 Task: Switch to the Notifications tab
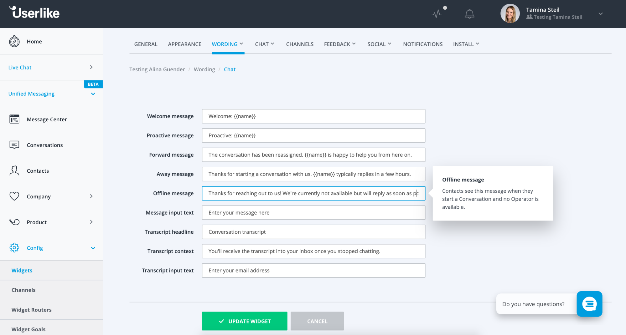pyautogui.click(x=423, y=44)
